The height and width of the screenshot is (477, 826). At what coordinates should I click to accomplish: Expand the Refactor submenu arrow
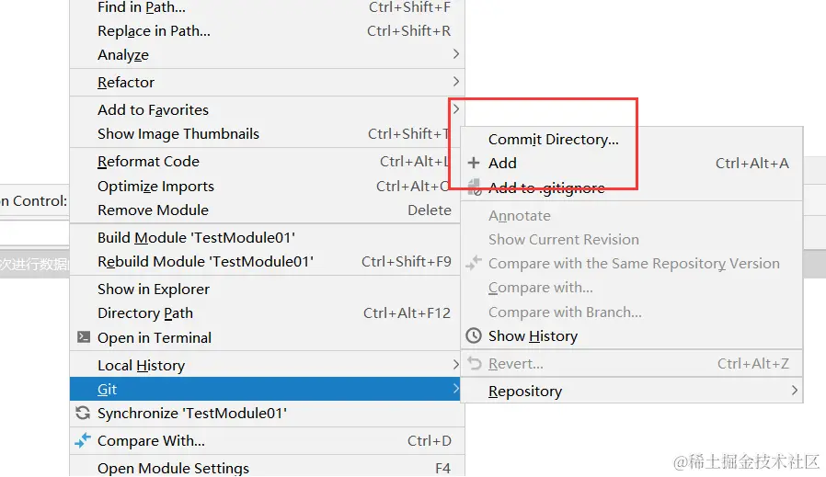tap(456, 82)
